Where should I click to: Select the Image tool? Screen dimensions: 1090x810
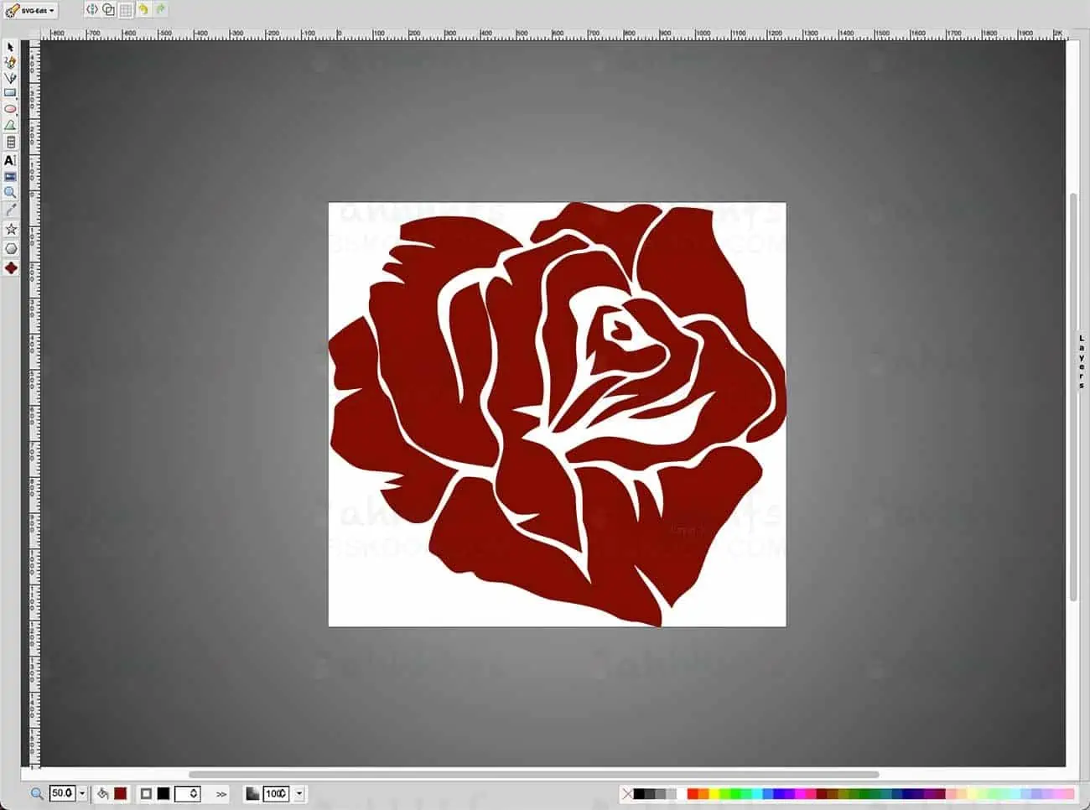coord(10,177)
